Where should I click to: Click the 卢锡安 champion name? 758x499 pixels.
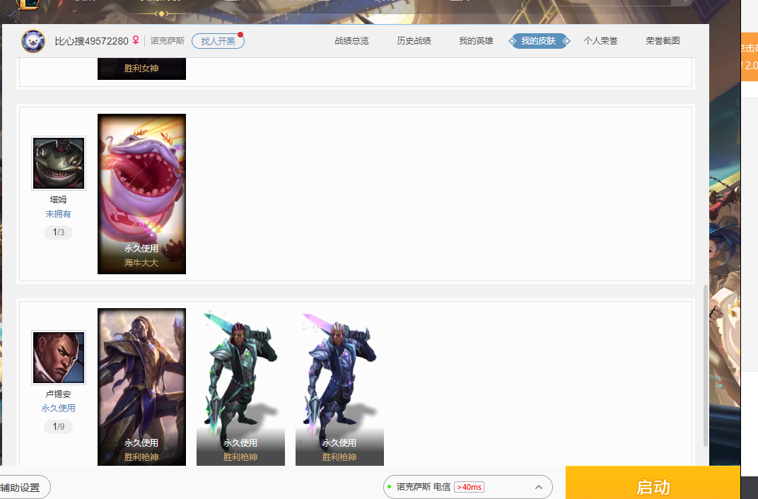(58, 394)
